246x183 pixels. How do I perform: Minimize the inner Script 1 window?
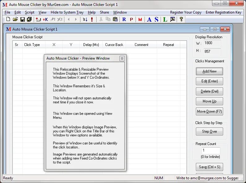tap(205, 29)
